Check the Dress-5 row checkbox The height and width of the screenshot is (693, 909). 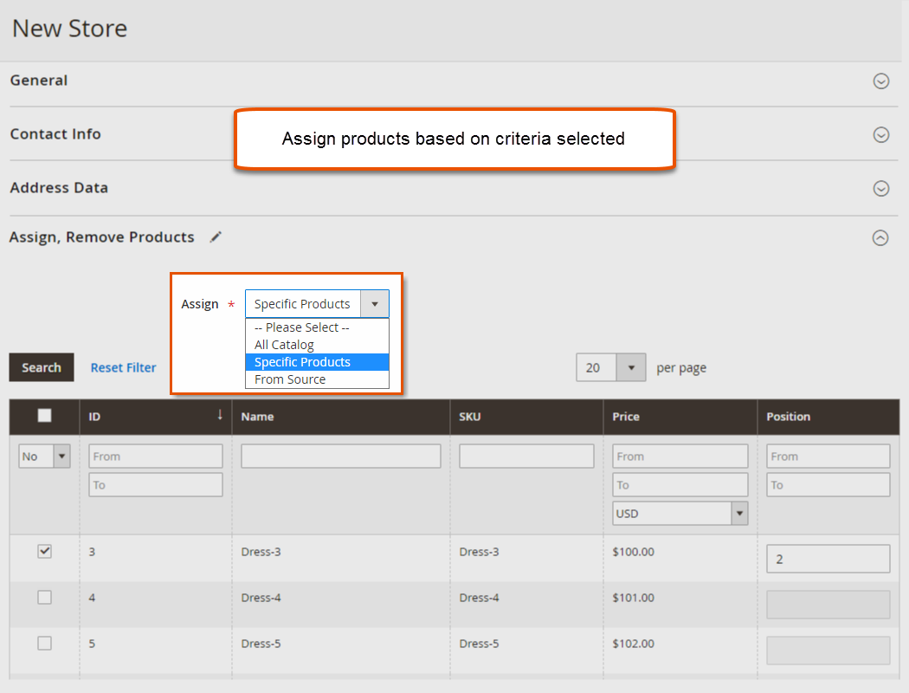[x=45, y=643]
